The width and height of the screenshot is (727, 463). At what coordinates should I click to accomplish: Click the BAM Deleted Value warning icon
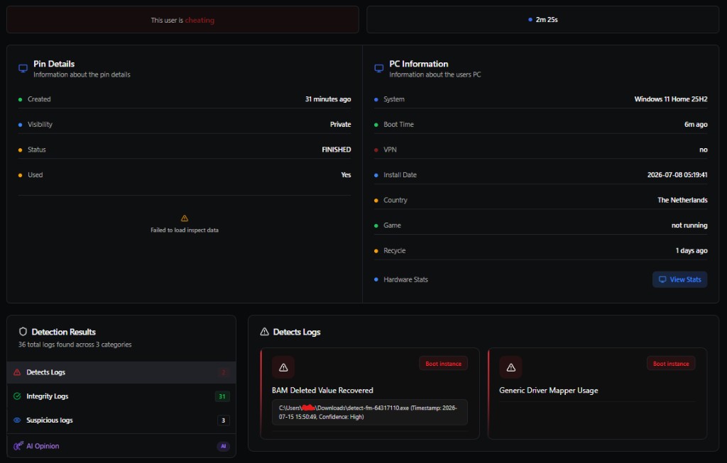click(283, 367)
